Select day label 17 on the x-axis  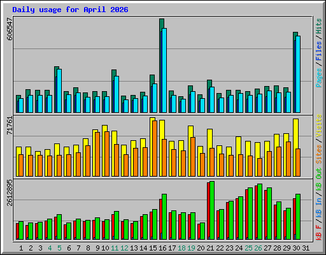[x=172, y=248]
